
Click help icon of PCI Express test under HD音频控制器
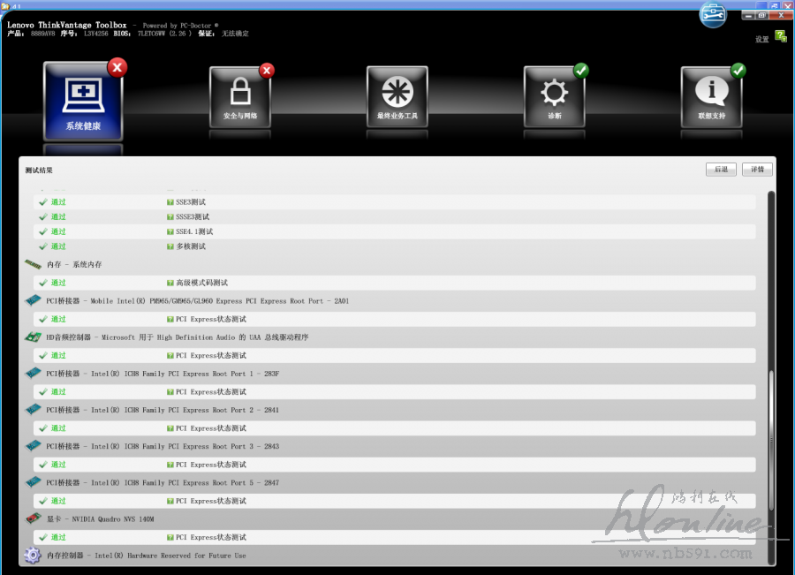(170, 356)
